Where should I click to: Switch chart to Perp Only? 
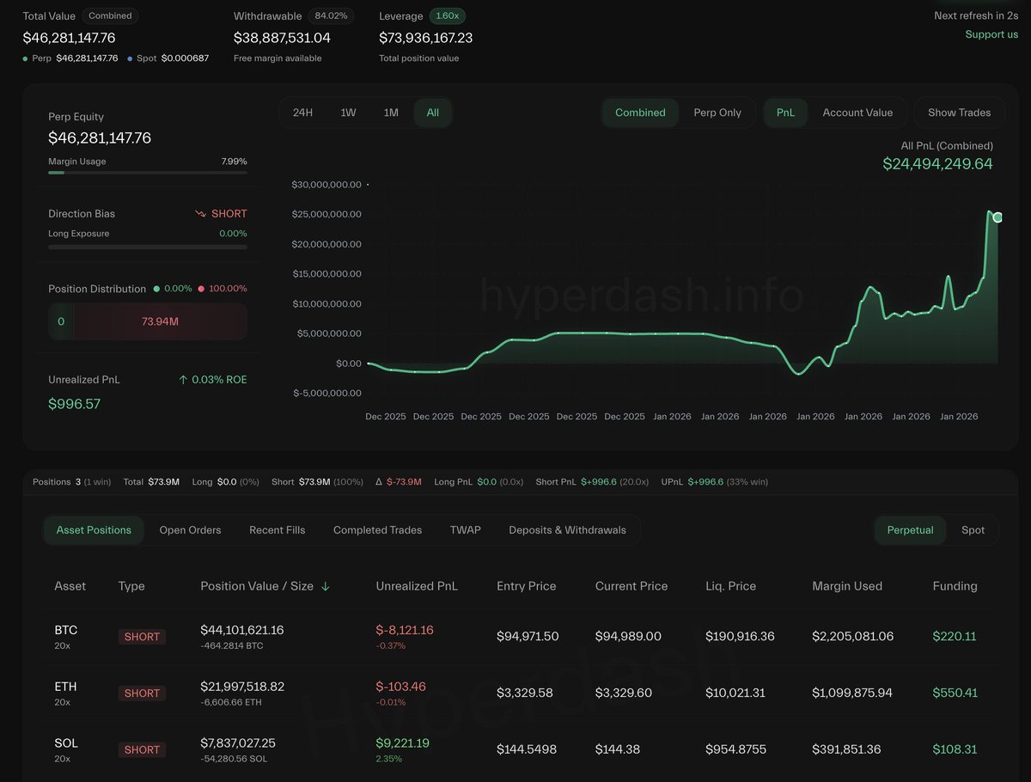[717, 113]
